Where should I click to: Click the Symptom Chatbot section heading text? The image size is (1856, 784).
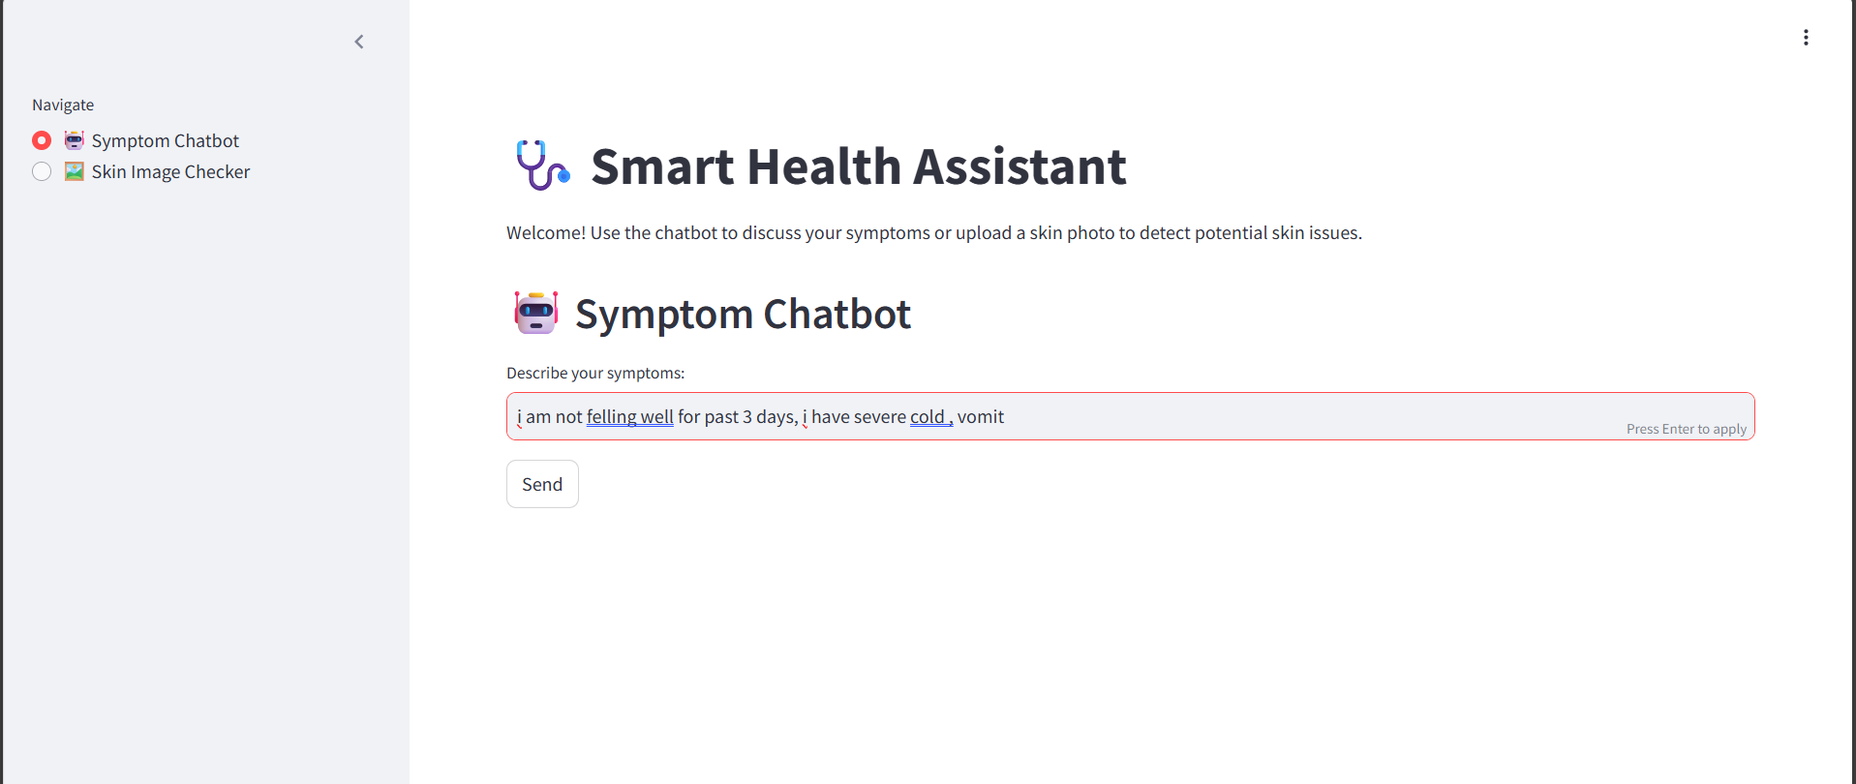tap(743, 315)
